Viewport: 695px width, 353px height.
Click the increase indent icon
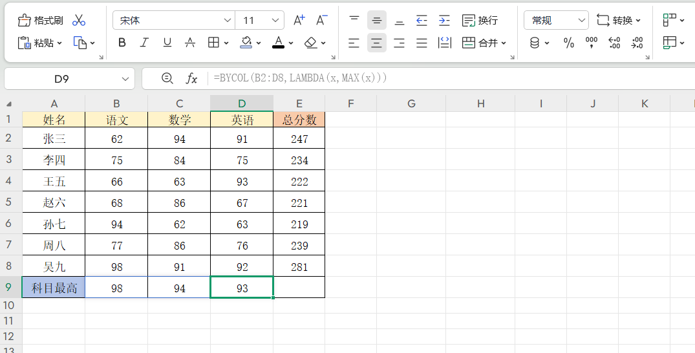click(x=444, y=21)
